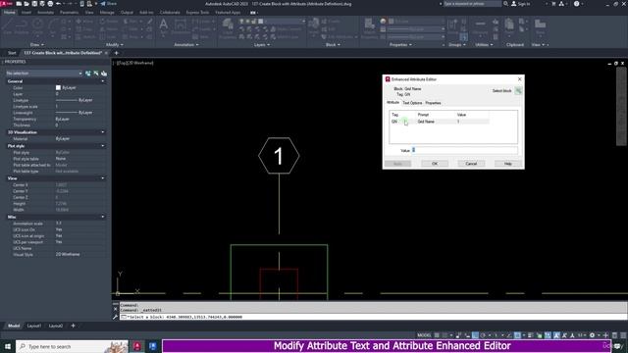Expand the Block panel dropdown
The image size is (628, 353).
[x=333, y=45]
